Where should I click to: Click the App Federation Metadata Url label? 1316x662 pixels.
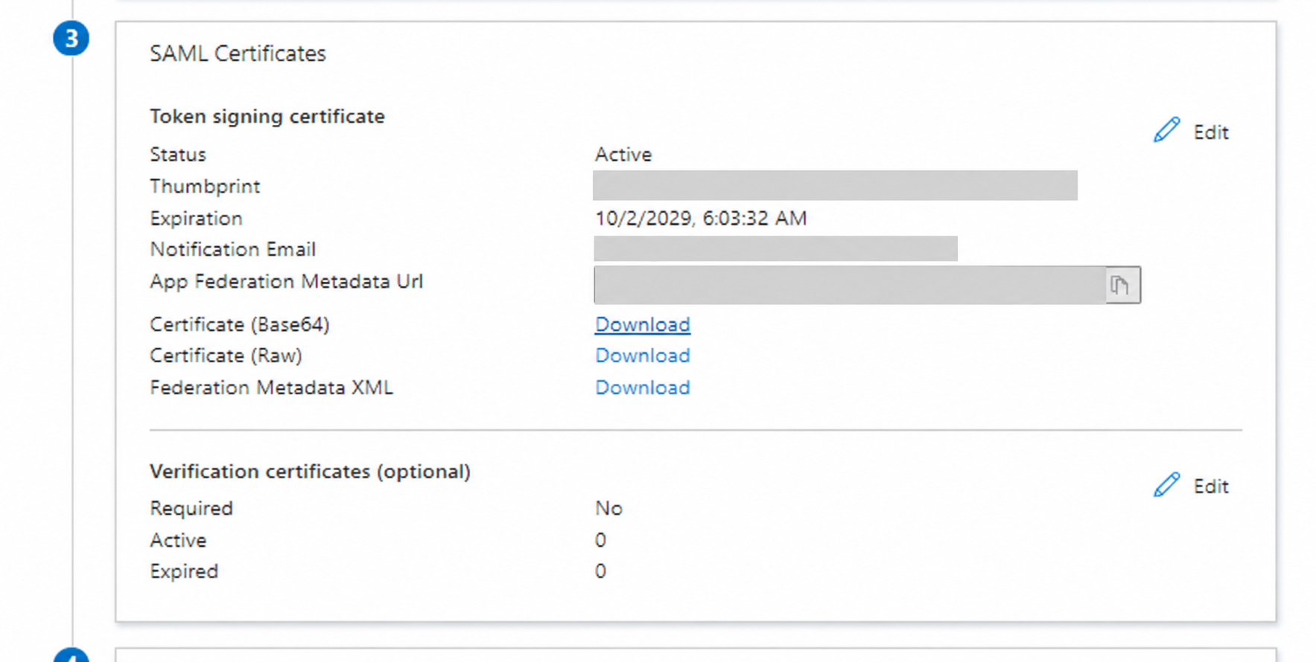point(286,281)
